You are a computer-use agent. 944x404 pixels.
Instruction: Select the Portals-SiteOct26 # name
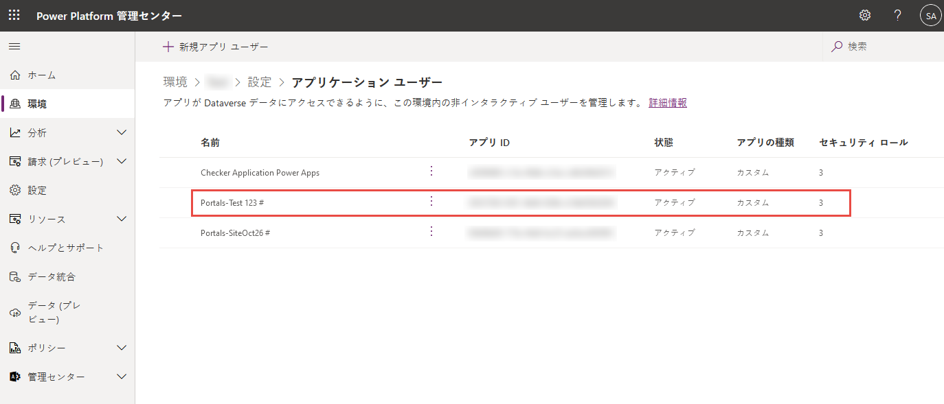pos(235,233)
